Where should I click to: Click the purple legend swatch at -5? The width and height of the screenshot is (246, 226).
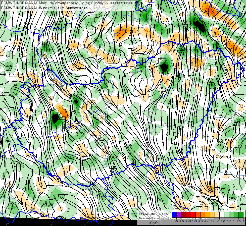click(179, 215)
